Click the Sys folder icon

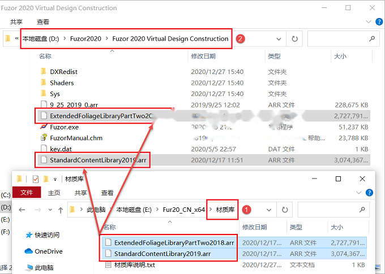pyautogui.click(x=44, y=93)
